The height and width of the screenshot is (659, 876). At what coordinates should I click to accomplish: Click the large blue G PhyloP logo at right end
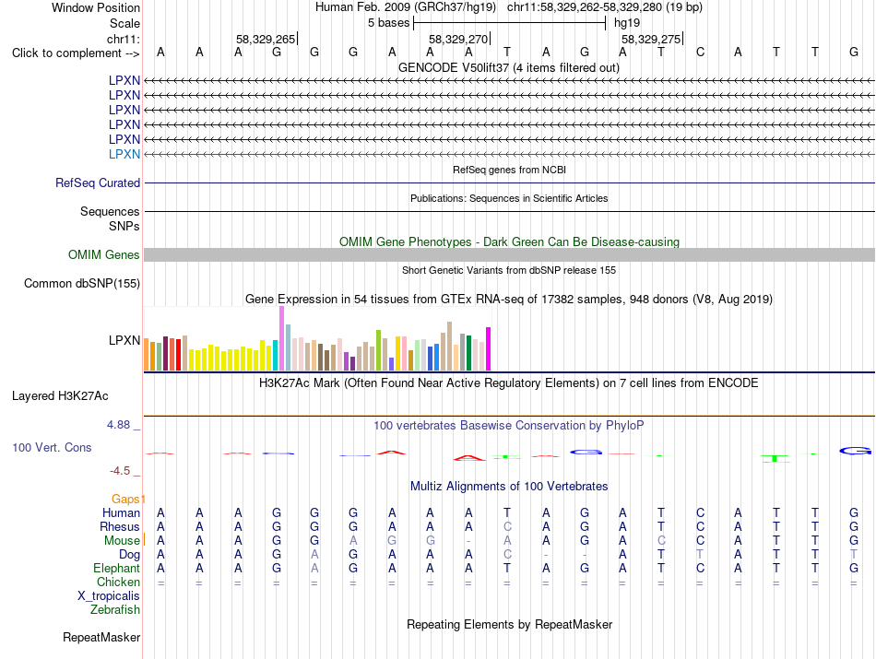pyautogui.click(x=855, y=451)
